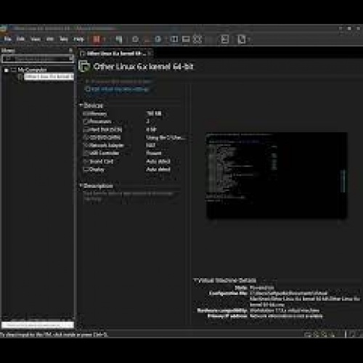Screen dimensions: 363x363
Task: Open the Tabs menu
Action: pos(64,39)
